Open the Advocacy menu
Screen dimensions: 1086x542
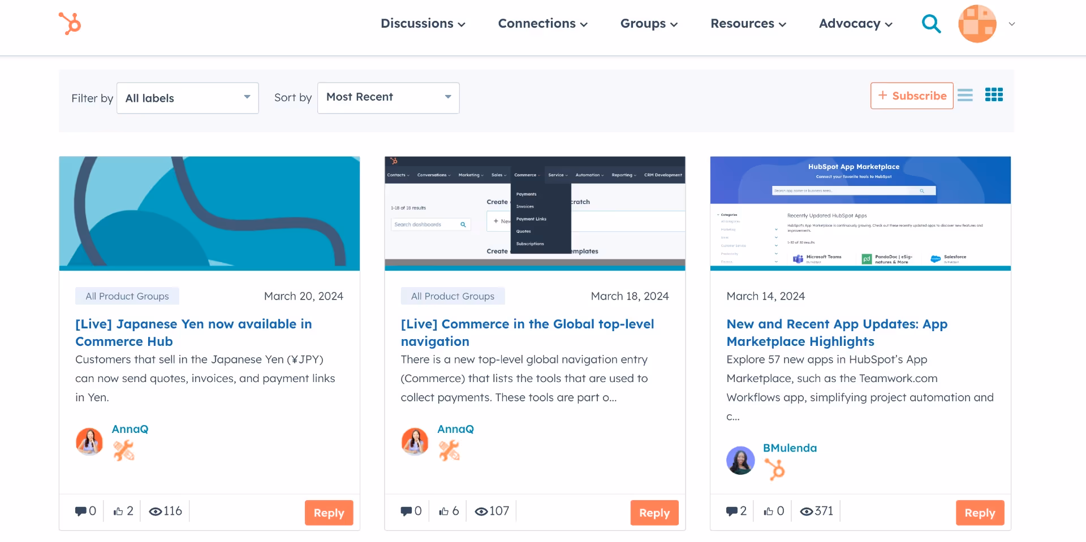pos(856,24)
